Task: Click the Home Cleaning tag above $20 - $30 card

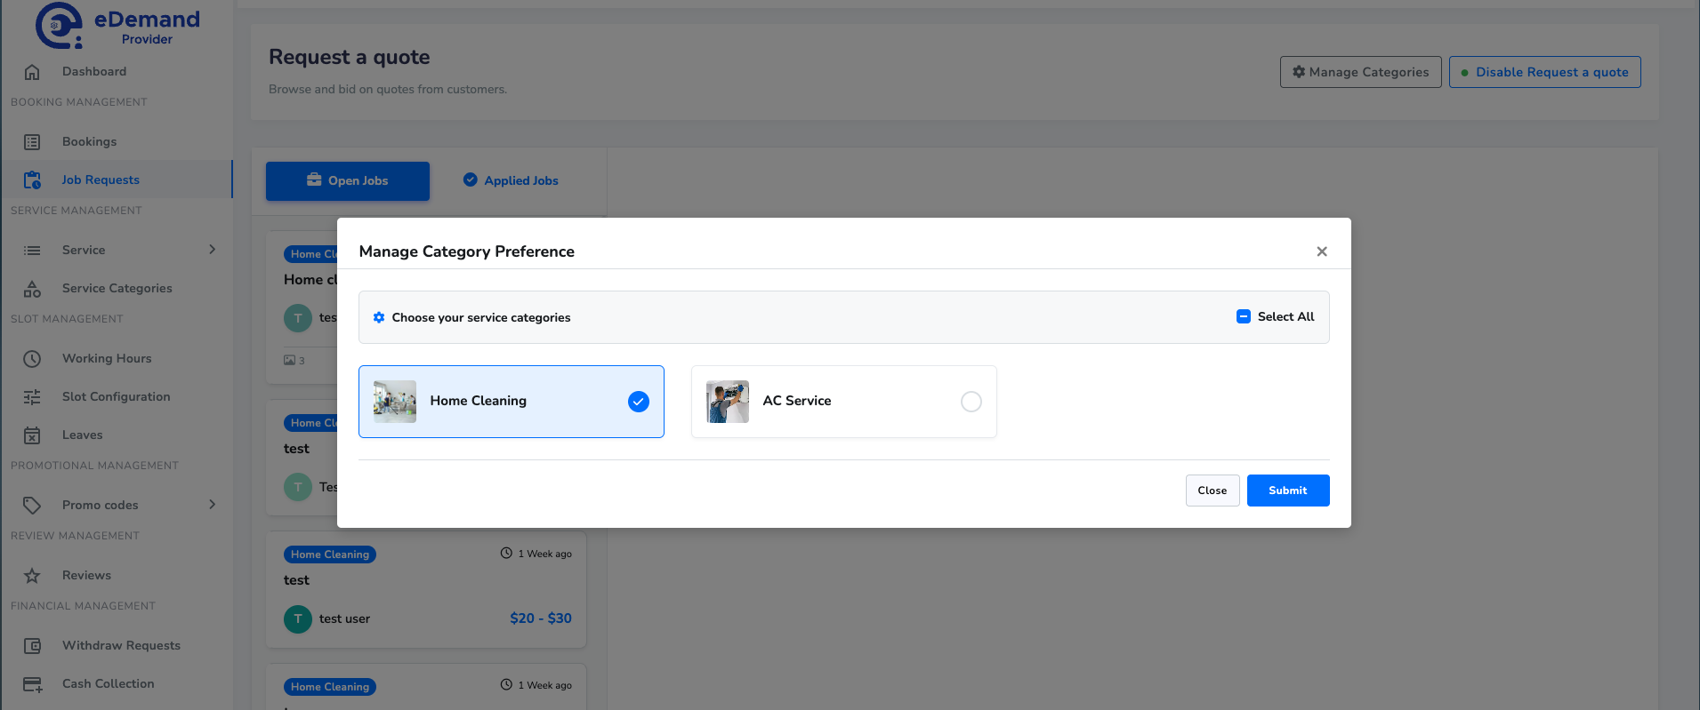Action: (x=330, y=554)
